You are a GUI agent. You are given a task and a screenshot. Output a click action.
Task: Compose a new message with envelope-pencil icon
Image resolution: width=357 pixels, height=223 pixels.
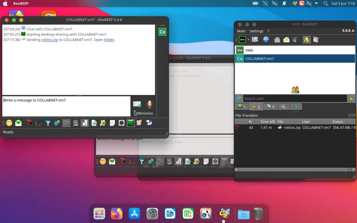pos(286,40)
